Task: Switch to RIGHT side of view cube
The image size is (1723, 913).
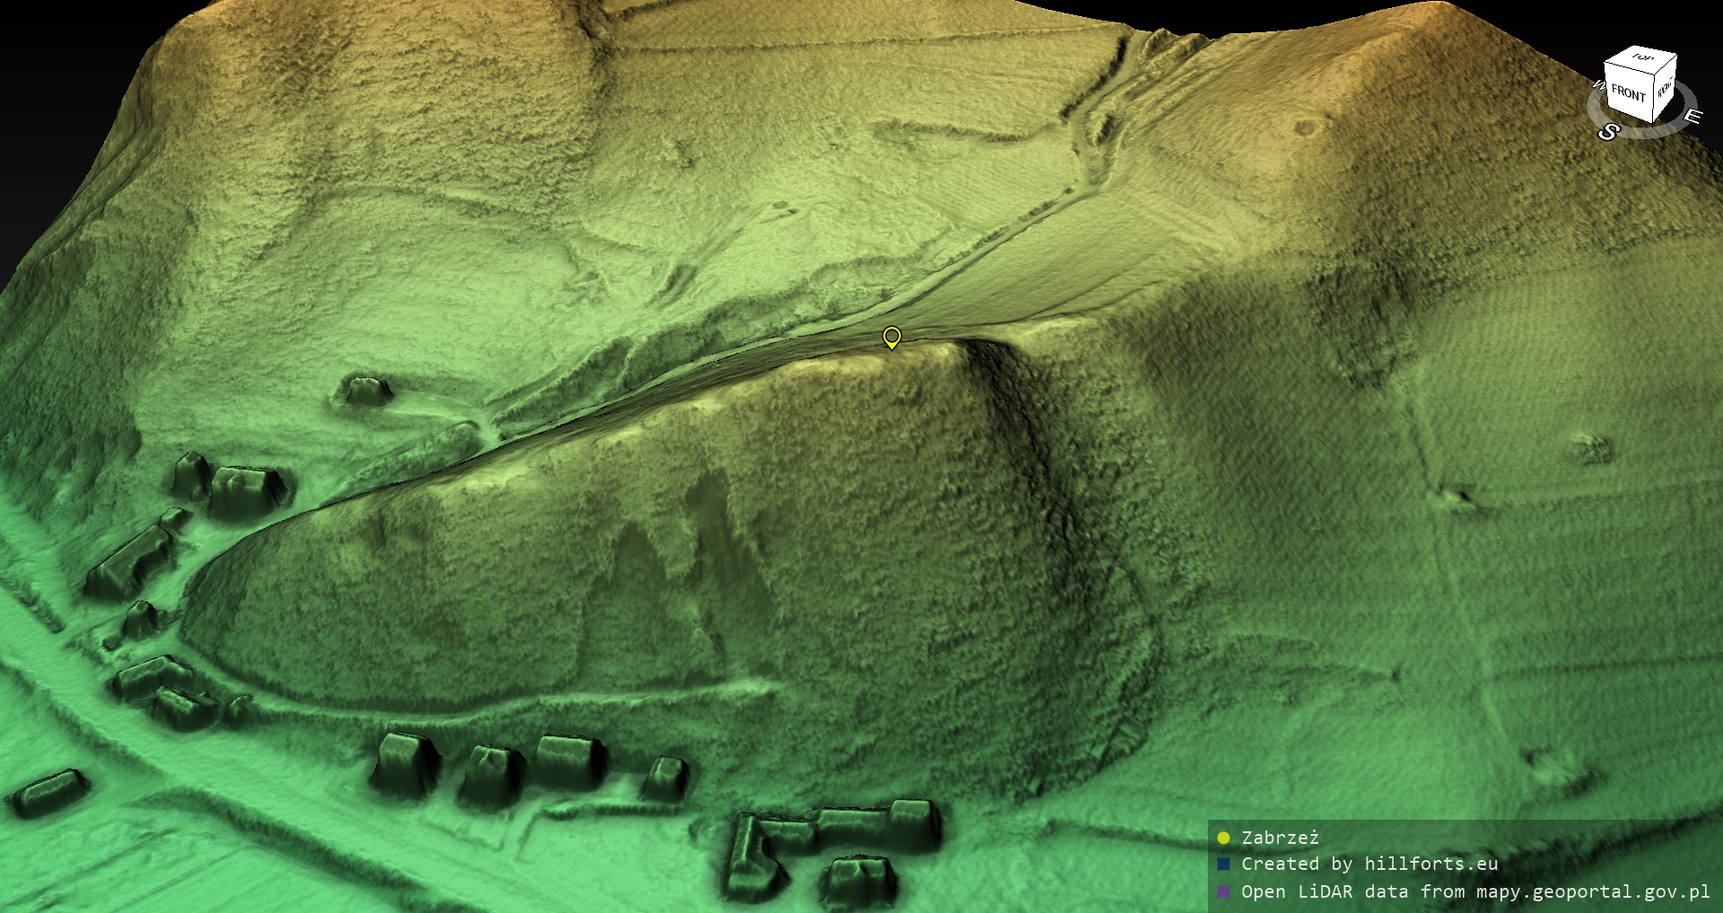Action: tap(1665, 90)
